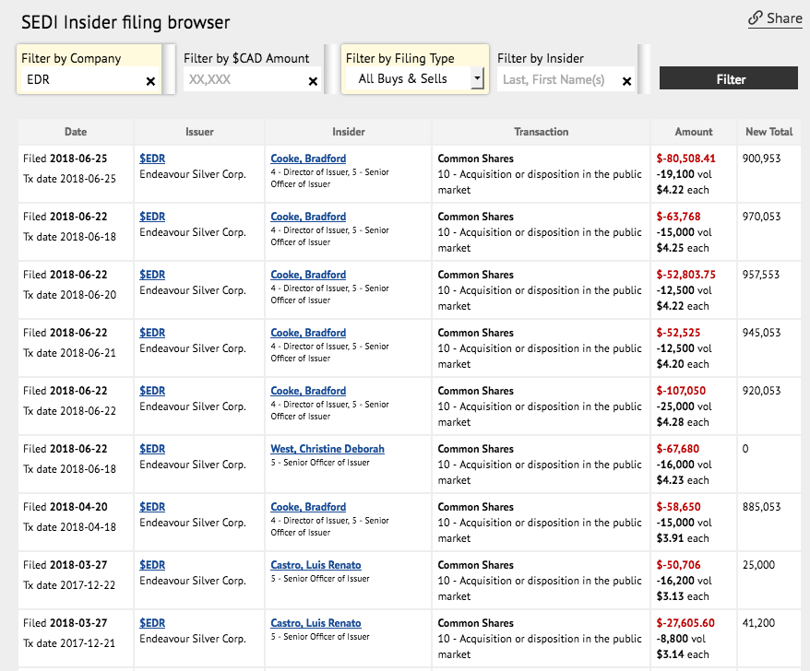Select New Total value 25,000
810x671 pixels.
click(x=758, y=565)
